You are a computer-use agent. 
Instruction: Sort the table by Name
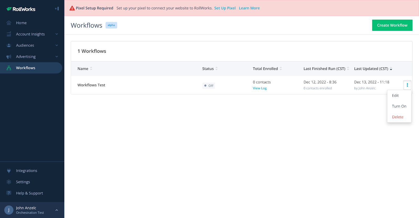(91, 69)
